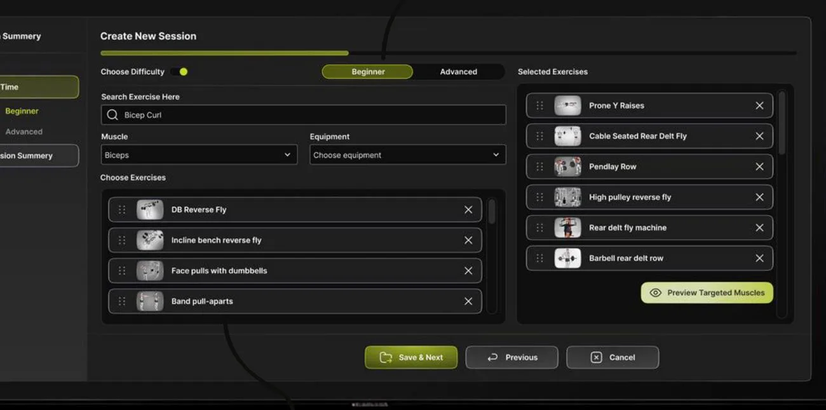Viewport: 826px width, 410px height.
Task: Cancel the new session
Action: [613, 357]
